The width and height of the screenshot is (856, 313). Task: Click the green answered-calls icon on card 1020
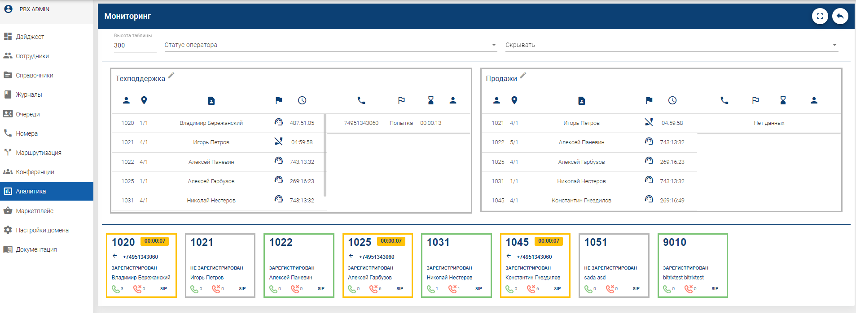pyautogui.click(x=116, y=289)
